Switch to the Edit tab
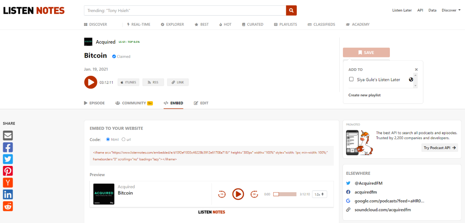Image resolution: width=465 pixels, height=223 pixels. 201,103
